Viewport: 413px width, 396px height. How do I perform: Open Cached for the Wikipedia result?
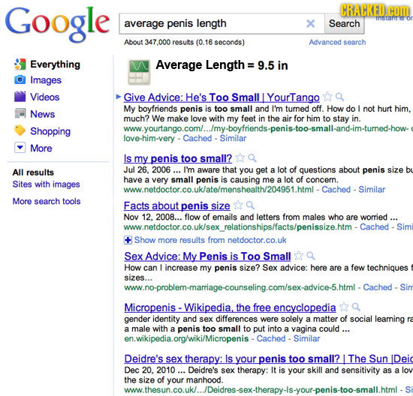[x=271, y=338]
